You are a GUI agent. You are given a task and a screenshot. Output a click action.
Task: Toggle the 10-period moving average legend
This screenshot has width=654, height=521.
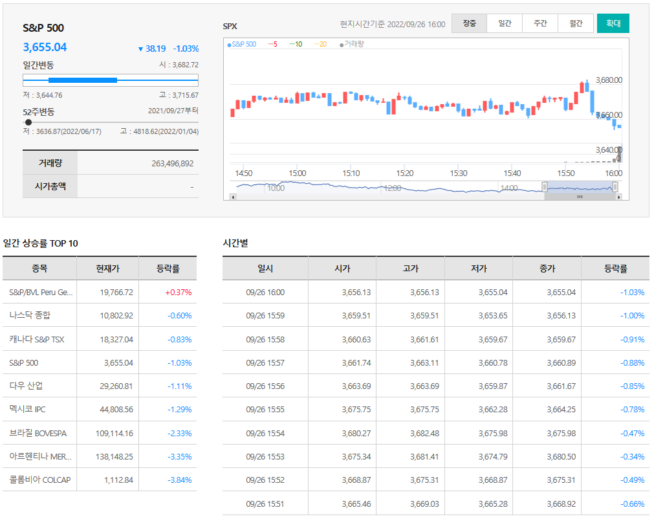click(x=296, y=44)
